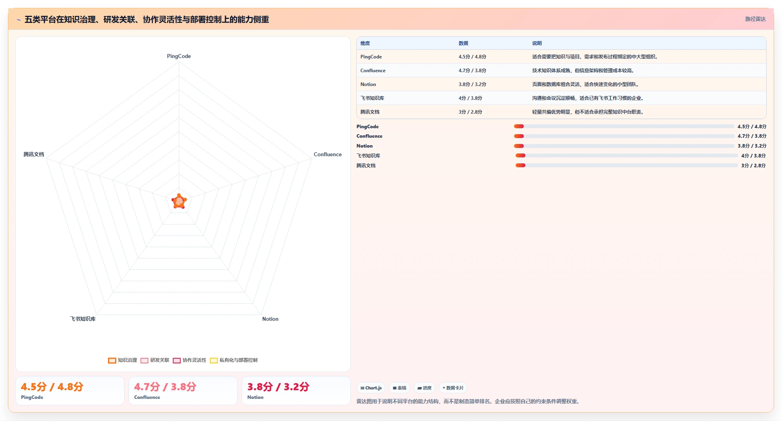
Task: Toggle the 研发关联 legend item
Action: click(155, 360)
